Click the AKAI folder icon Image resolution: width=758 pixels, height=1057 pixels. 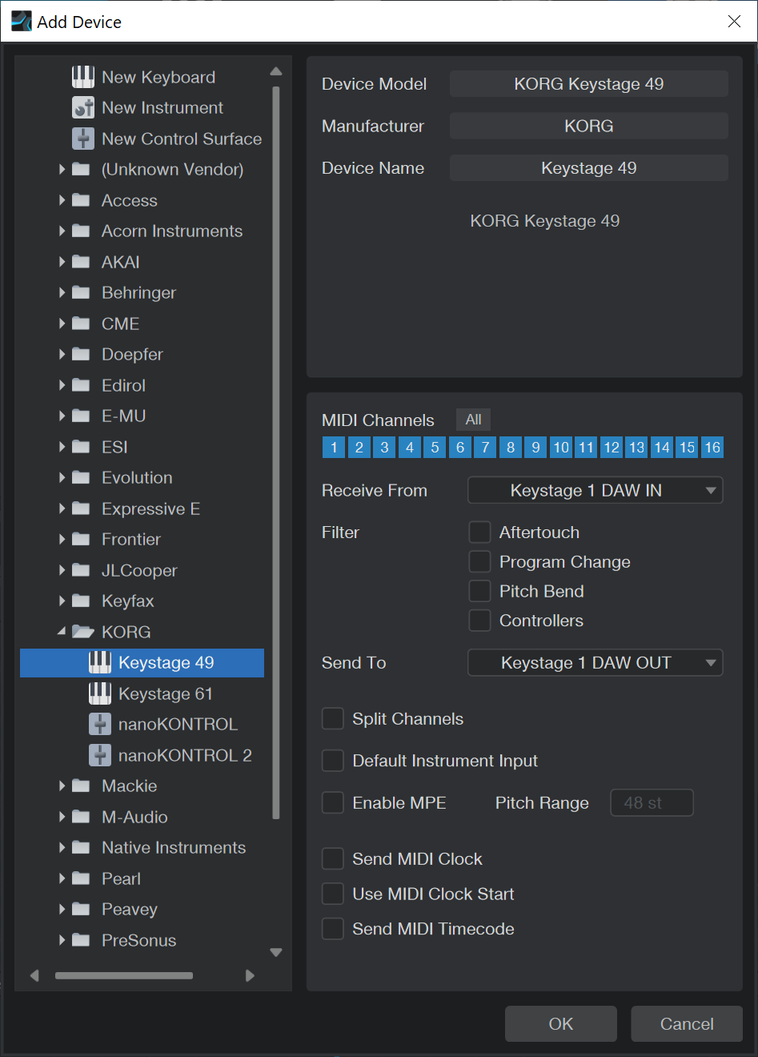point(81,262)
